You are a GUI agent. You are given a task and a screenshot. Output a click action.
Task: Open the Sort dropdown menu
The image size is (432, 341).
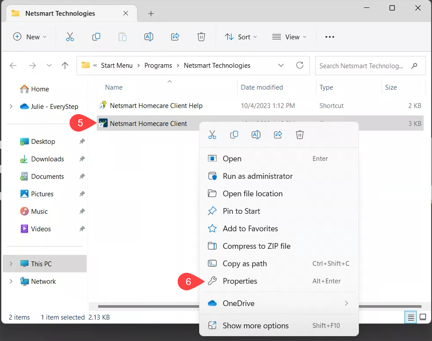[241, 37]
